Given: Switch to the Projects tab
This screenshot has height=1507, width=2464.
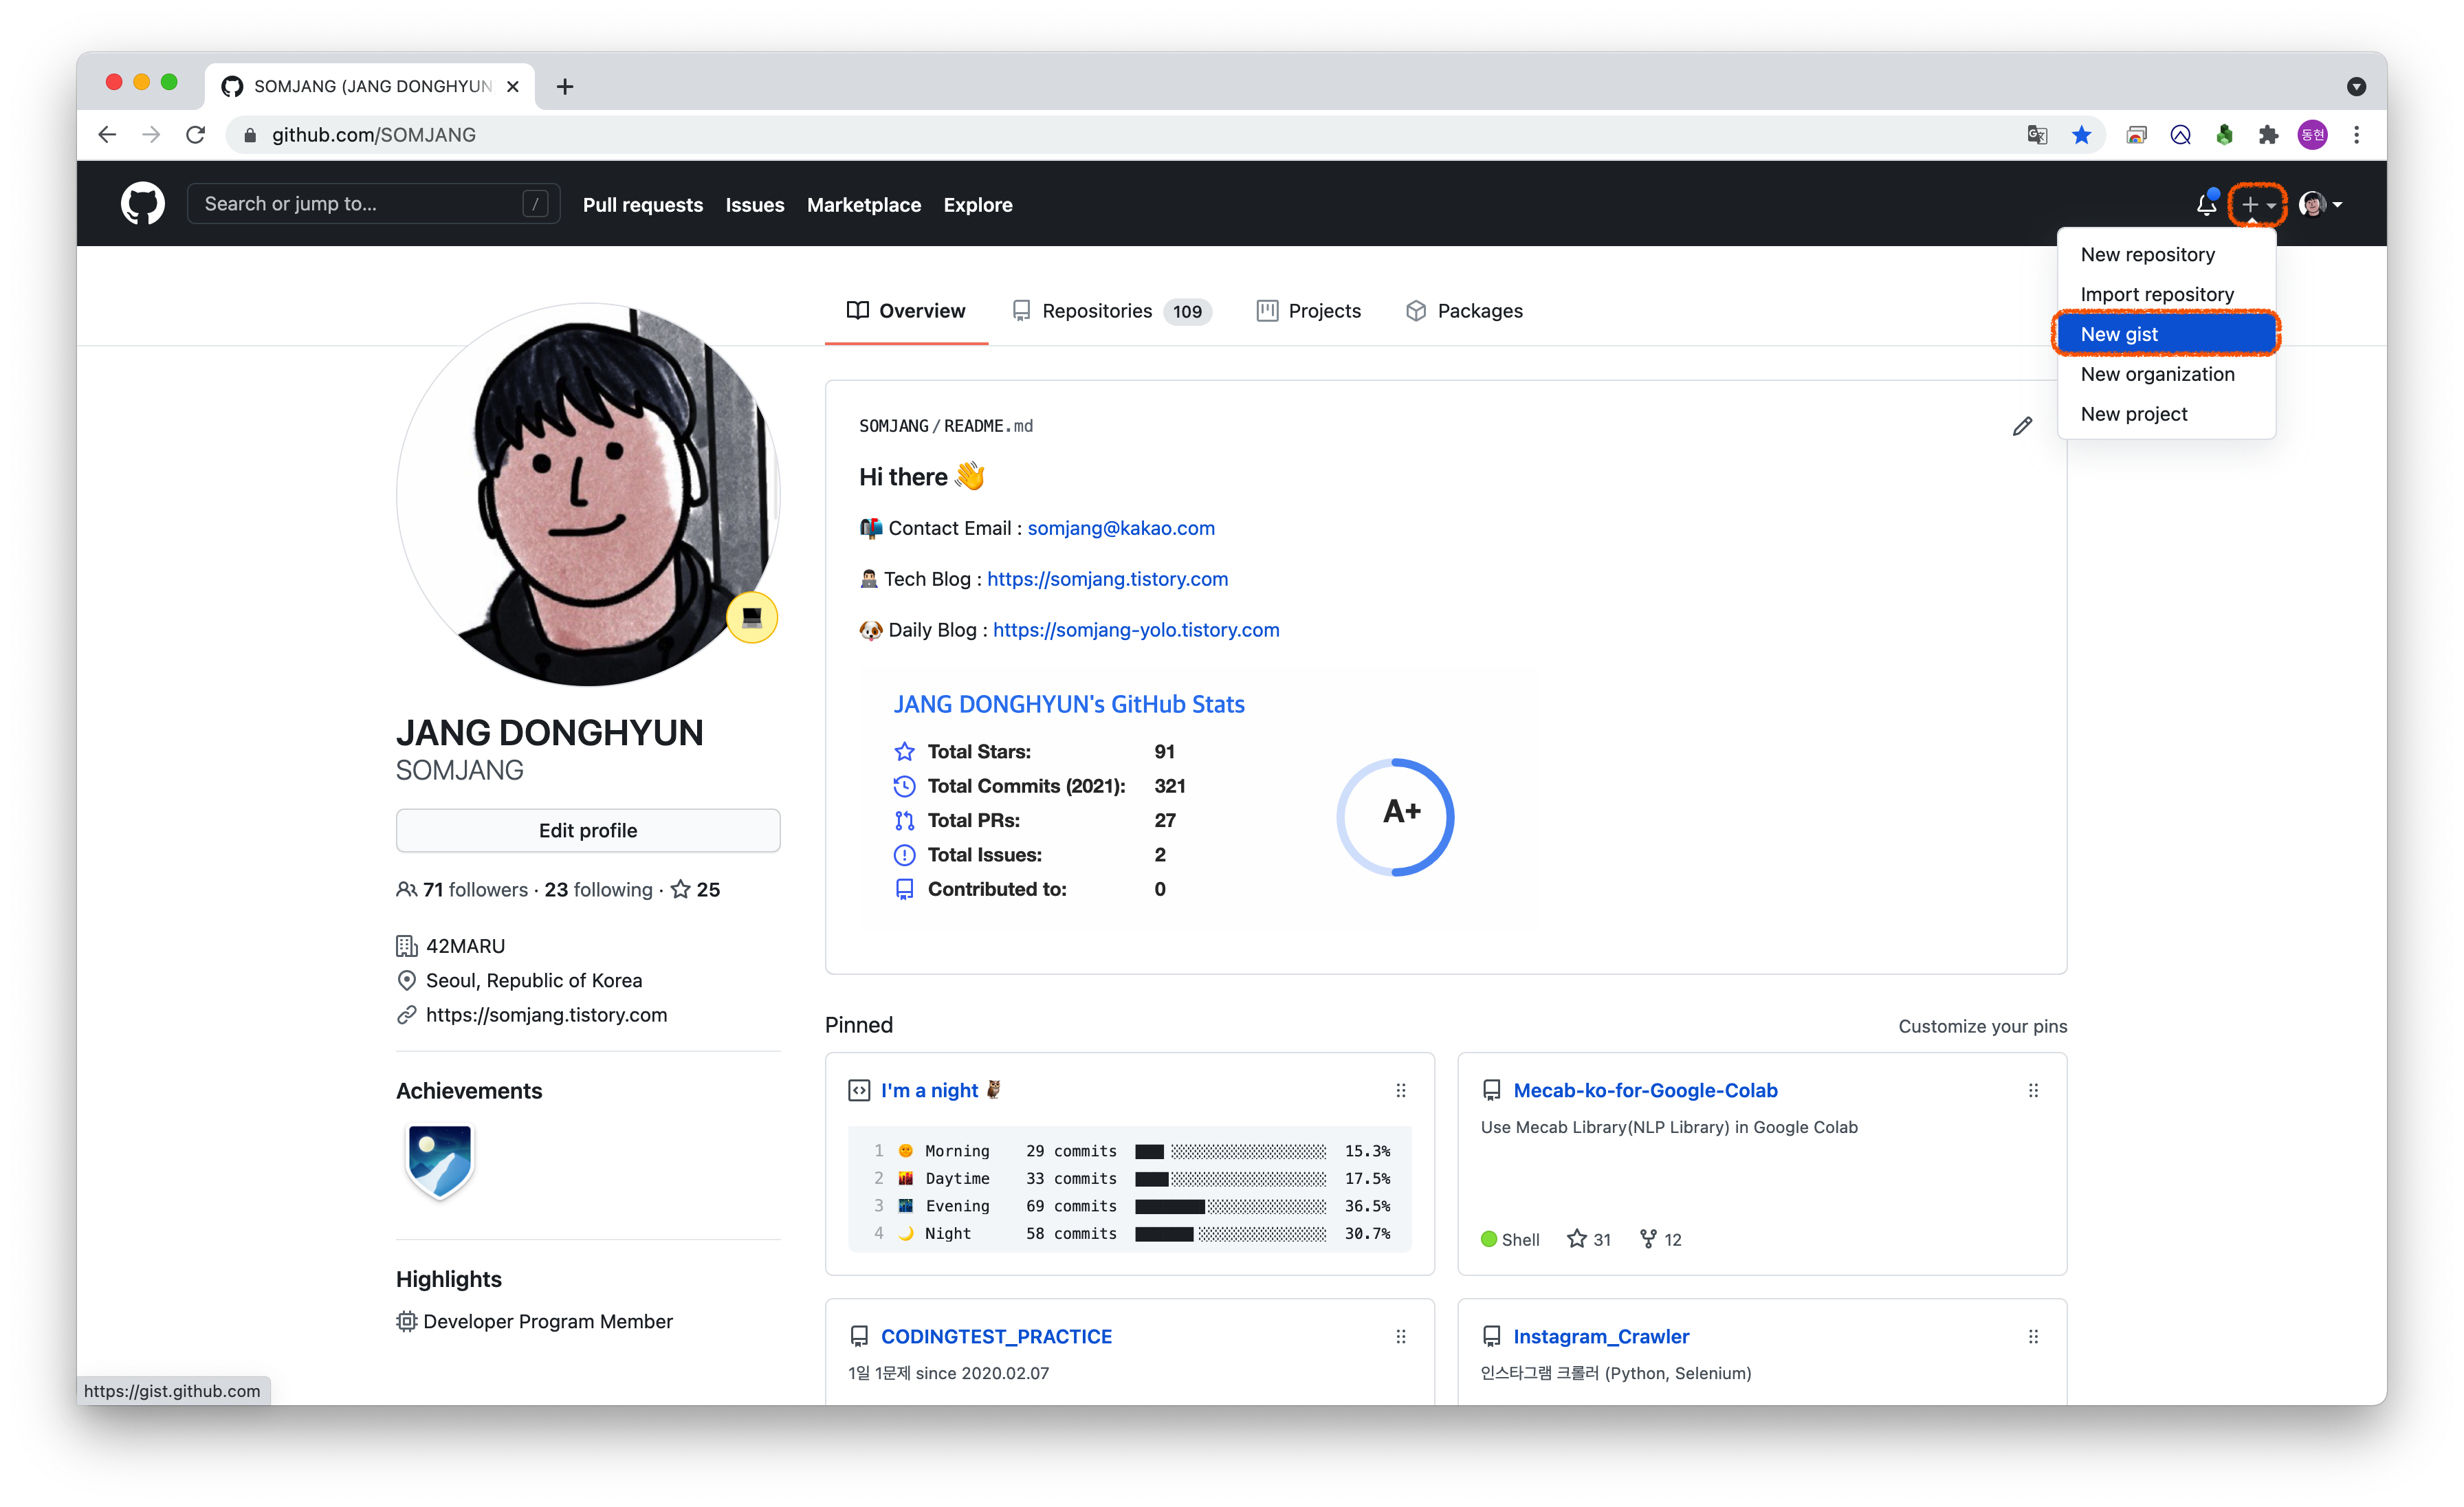Looking at the screenshot, I should (1308, 311).
